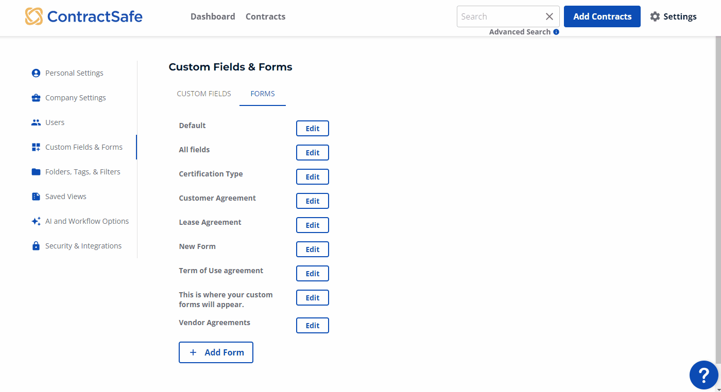Click the Saved Views document icon

(x=35, y=196)
